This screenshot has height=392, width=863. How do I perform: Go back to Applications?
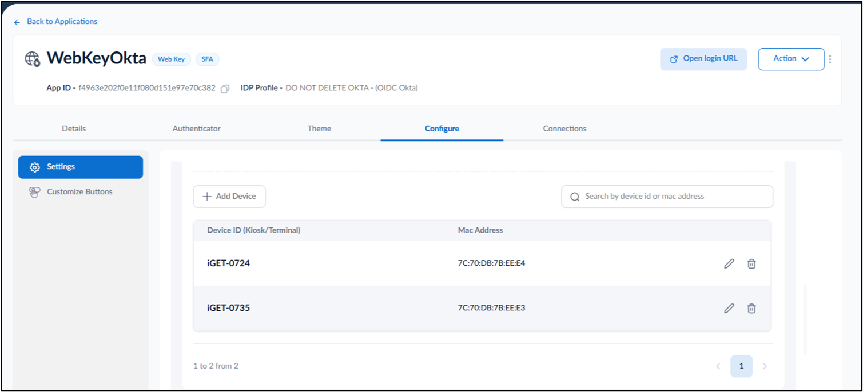(55, 22)
